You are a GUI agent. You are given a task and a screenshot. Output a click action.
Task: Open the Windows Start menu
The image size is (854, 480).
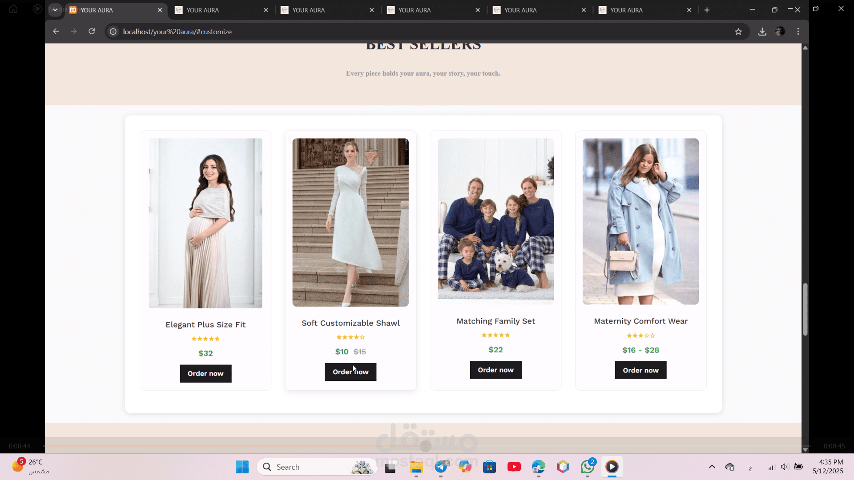click(242, 467)
